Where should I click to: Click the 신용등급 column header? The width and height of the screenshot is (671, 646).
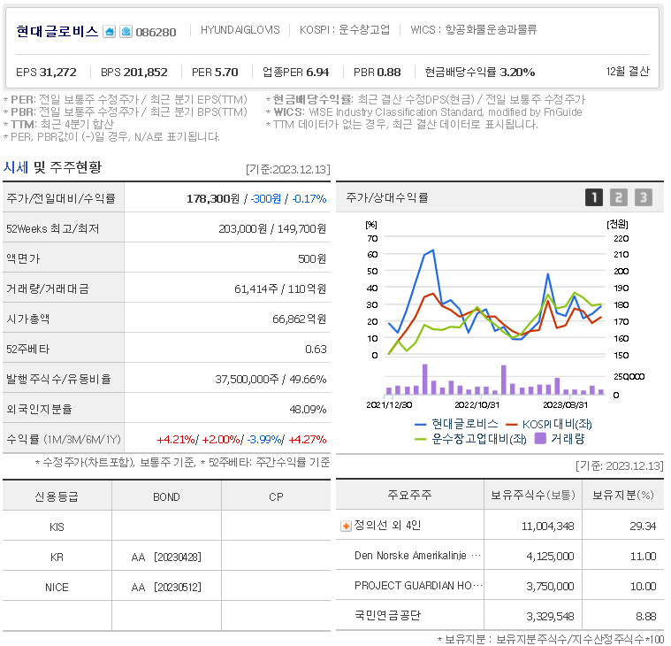[x=57, y=497]
